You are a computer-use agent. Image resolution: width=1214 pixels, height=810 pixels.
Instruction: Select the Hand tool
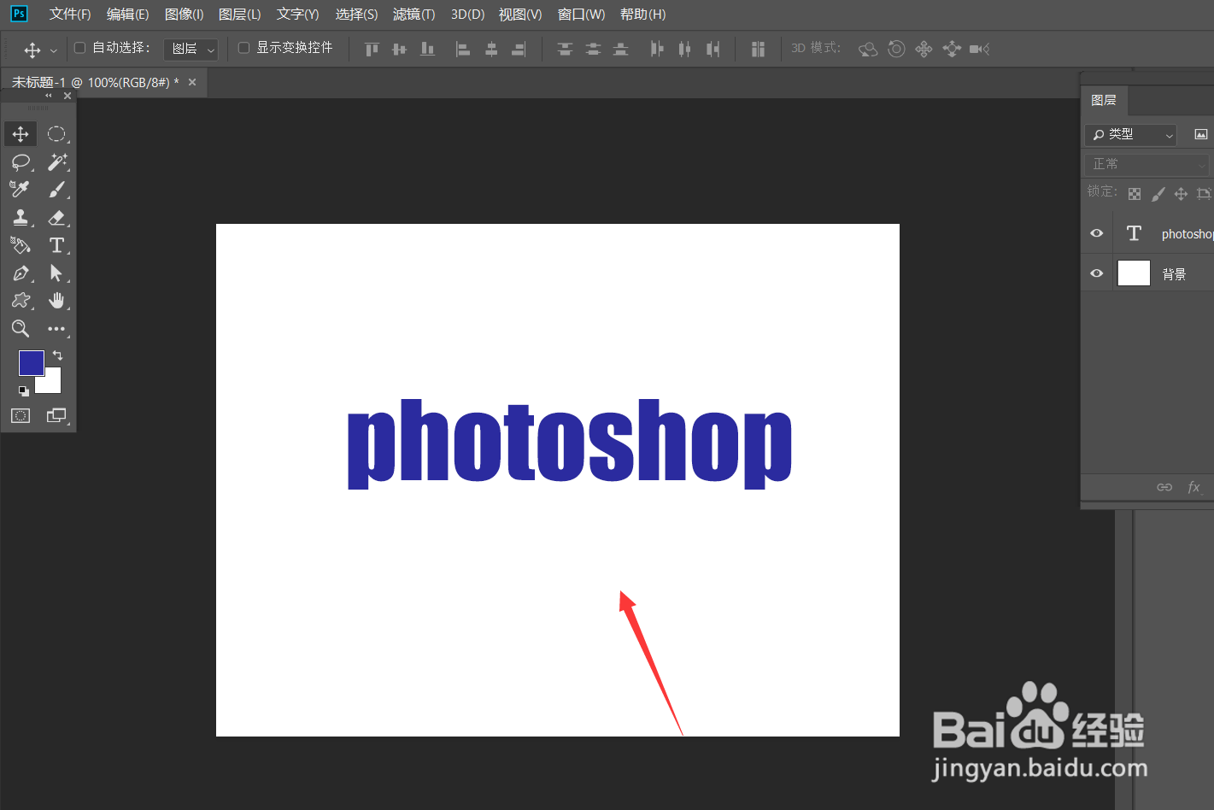pyautogui.click(x=56, y=300)
